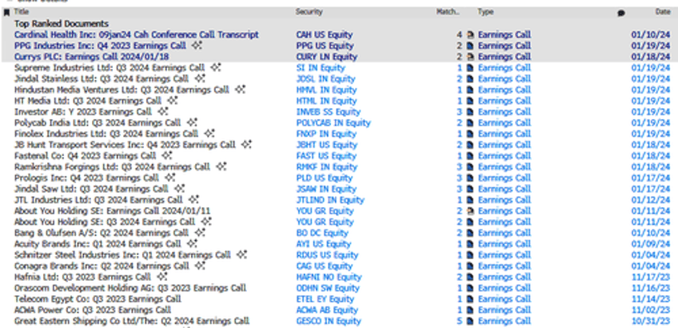Click sparkle icon beside Prologis Inc
678x328 pixels.
click(x=170, y=178)
